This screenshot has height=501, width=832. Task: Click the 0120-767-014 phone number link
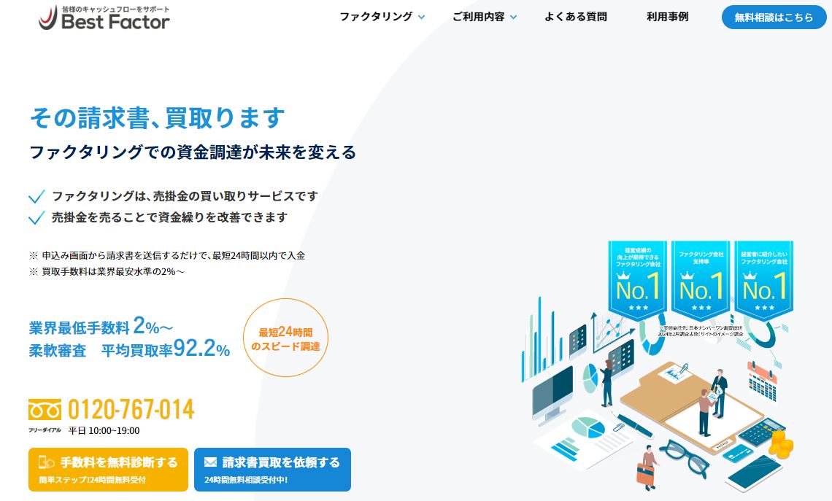pos(131,410)
